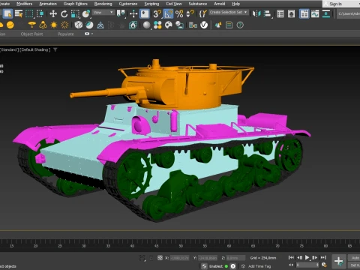The width and height of the screenshot is (360, 270).
Task: Click the orange sphere icon in second toolbar row
Action: coord(10,25)
